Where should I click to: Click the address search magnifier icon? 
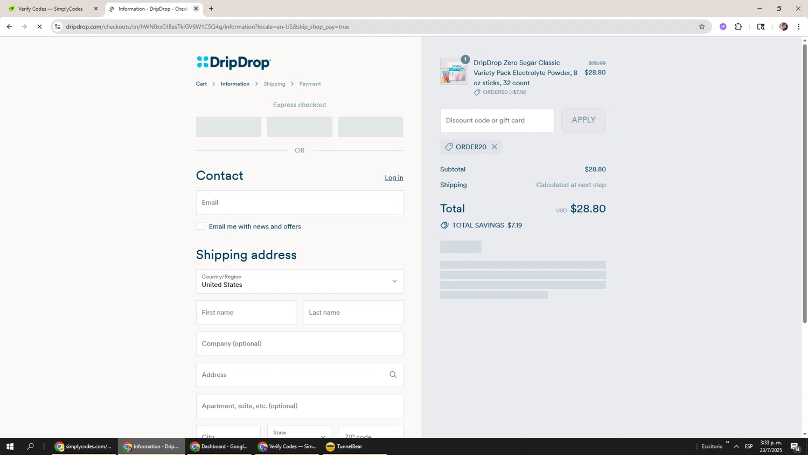[x=393, y=375]
